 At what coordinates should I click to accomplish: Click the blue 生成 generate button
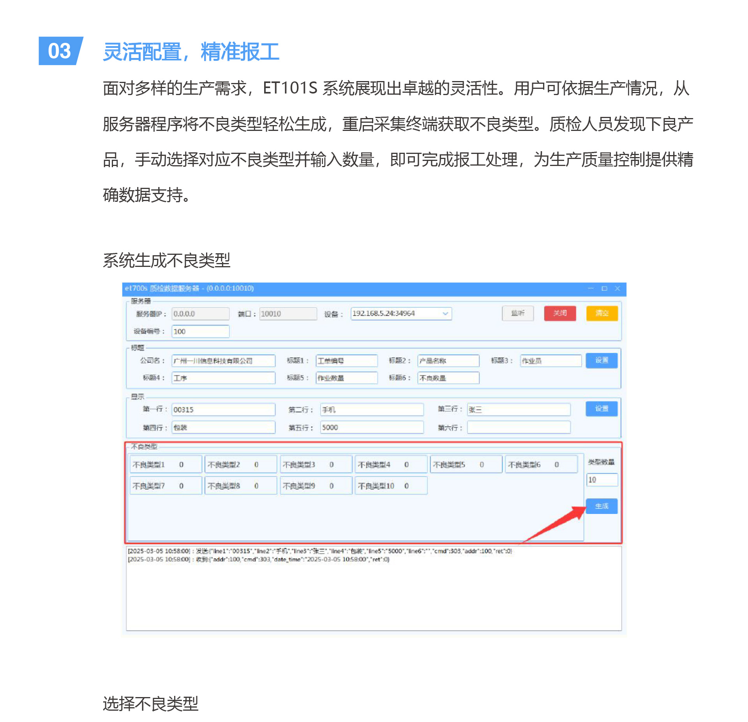[602, 506]
